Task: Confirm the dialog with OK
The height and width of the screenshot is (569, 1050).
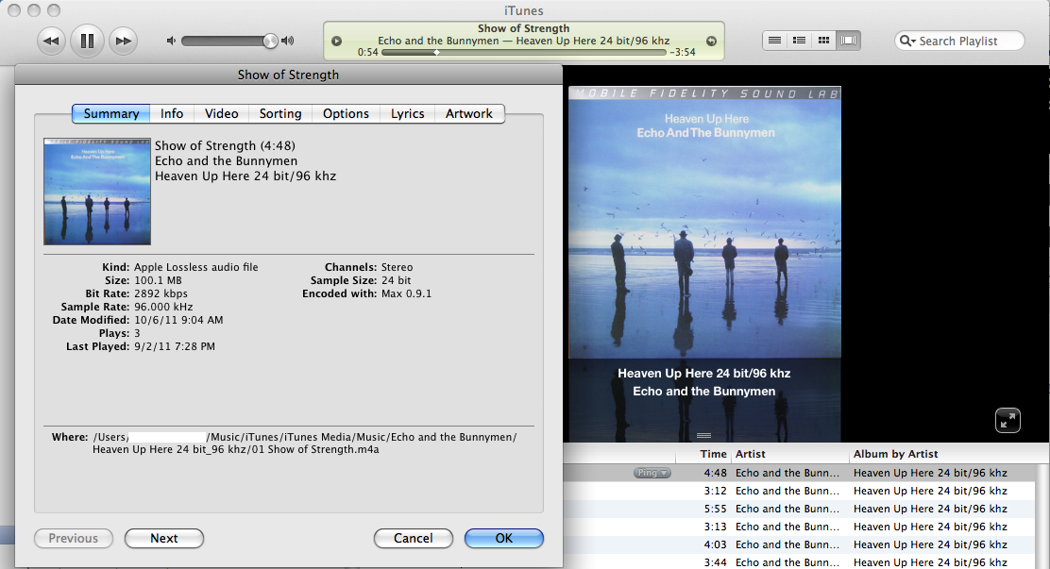Action: (504, 538)
